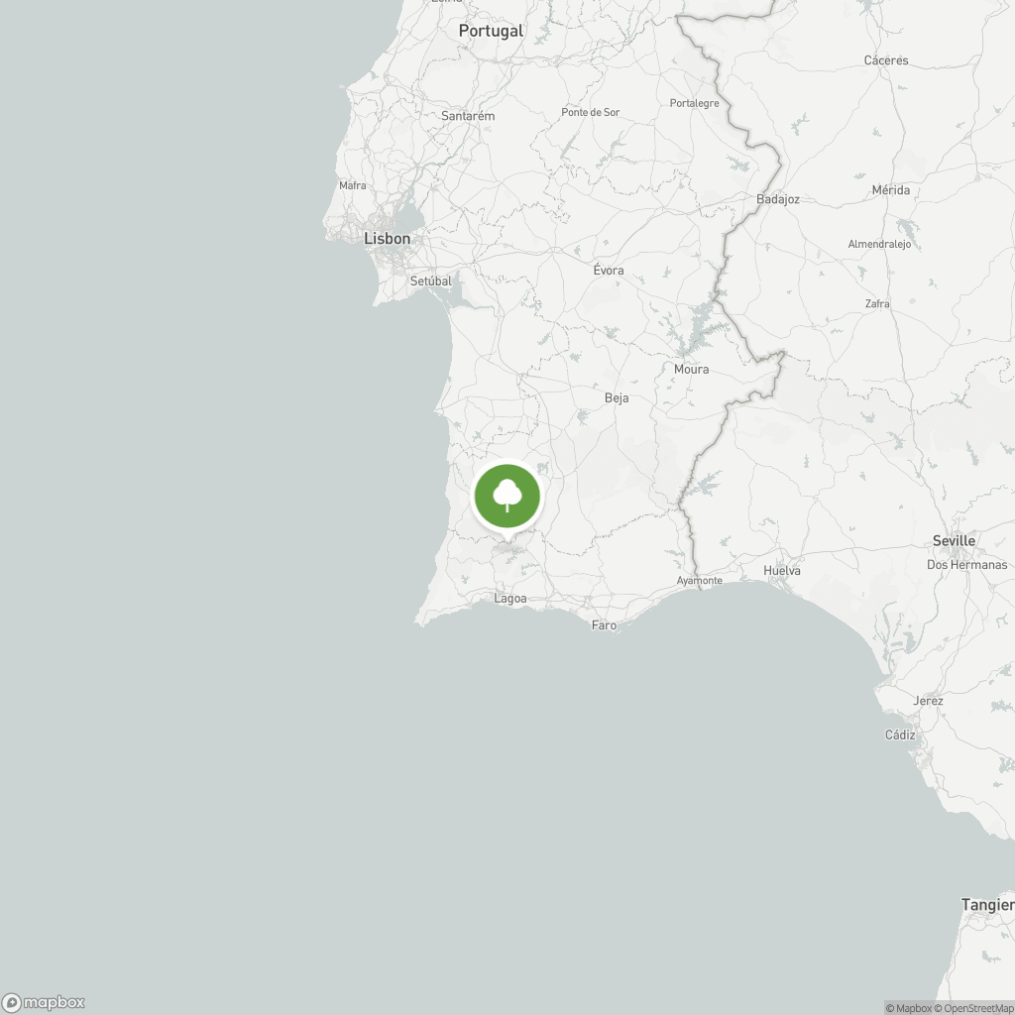Click the Portugal country label

[x=491, y=31]
